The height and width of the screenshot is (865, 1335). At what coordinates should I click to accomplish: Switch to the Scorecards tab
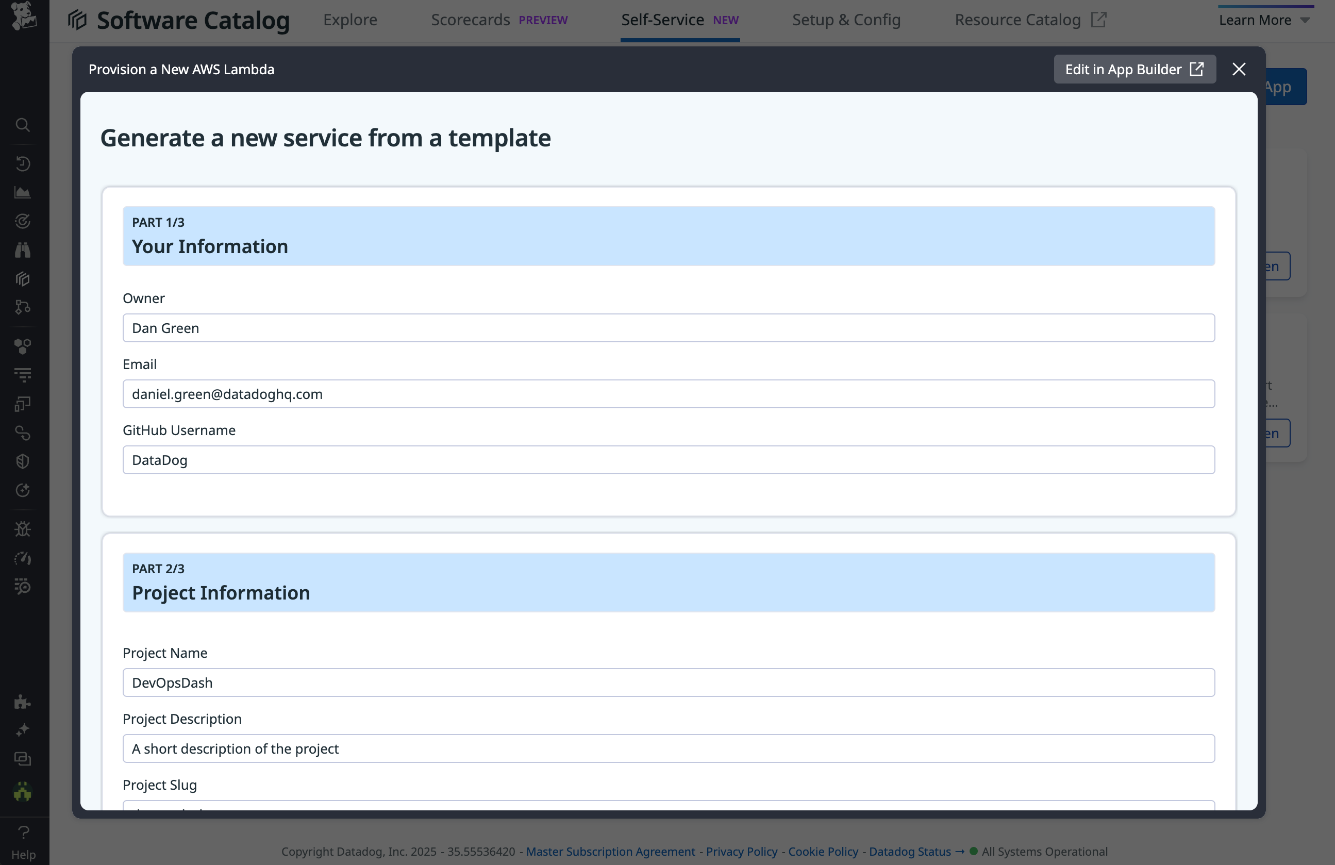[x=470, y=19]
